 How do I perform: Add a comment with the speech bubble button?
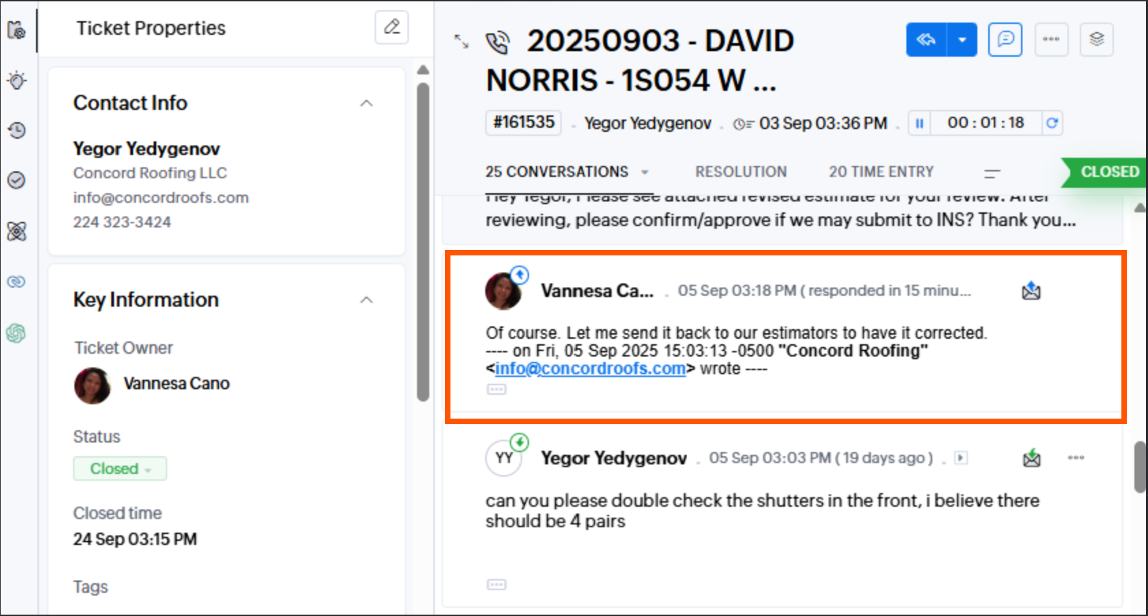click(x=1005, y=40)
